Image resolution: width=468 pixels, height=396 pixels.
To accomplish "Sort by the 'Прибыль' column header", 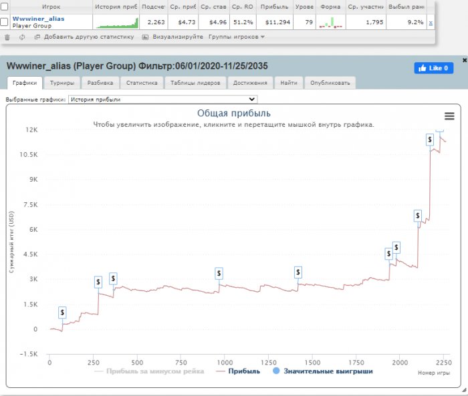I will 274,6.
